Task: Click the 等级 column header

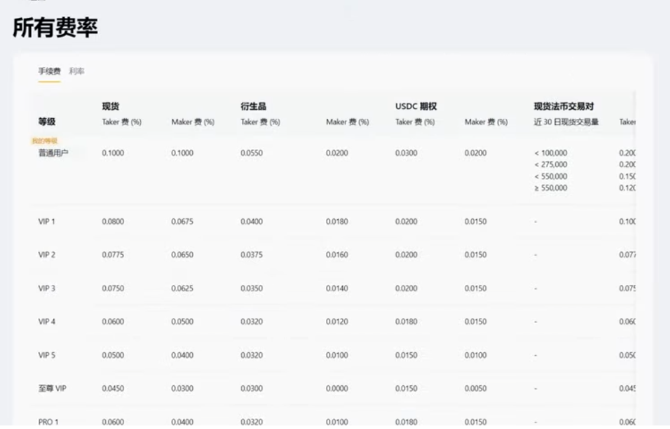Action: [47, 122]
